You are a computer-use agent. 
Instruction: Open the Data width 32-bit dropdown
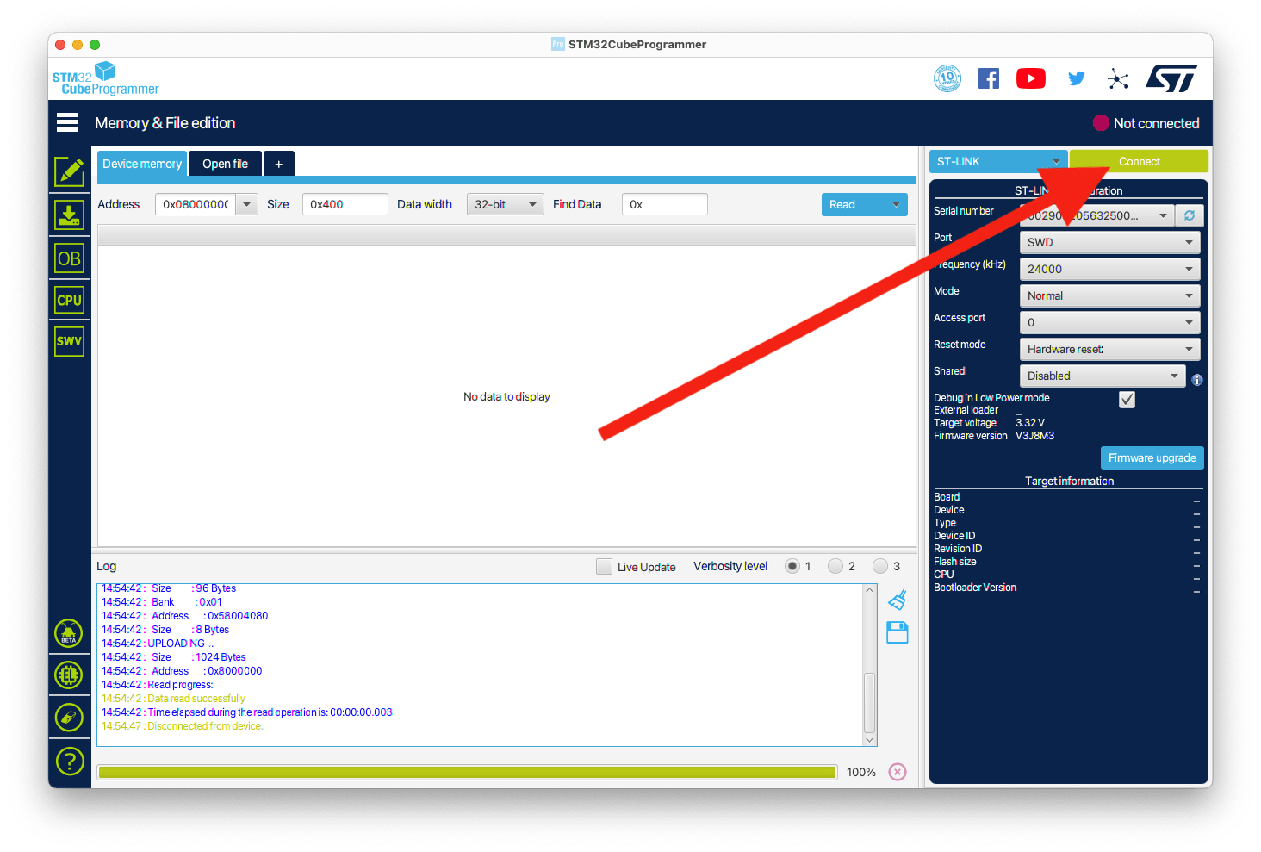(x=506, y=204)
